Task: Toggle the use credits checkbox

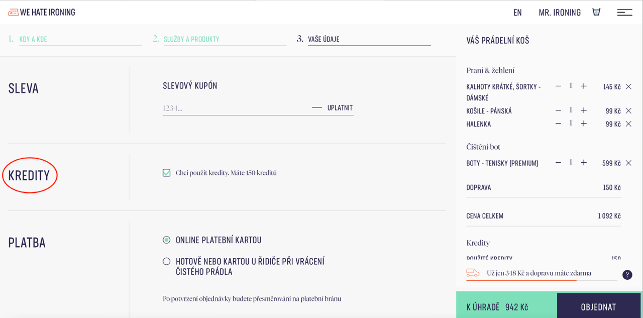Action: pos(167,173)
